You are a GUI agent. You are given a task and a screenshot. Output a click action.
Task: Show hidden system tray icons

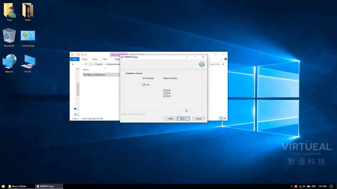[291, 186]
